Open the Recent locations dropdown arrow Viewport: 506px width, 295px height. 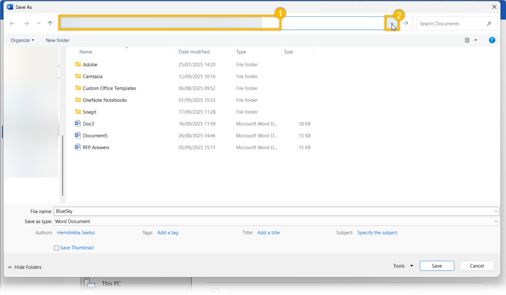(38, 24)
